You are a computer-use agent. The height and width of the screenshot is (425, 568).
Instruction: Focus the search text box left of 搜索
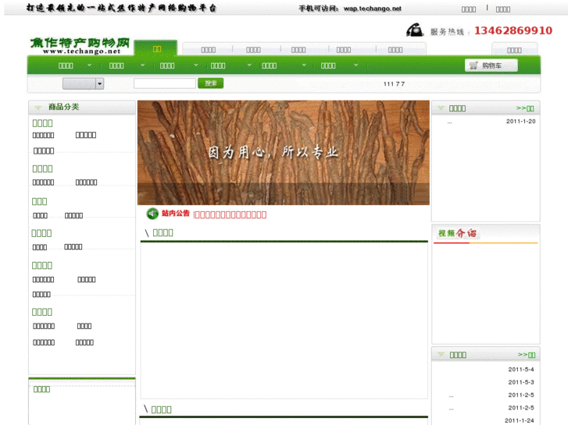[x=165, y=83]
